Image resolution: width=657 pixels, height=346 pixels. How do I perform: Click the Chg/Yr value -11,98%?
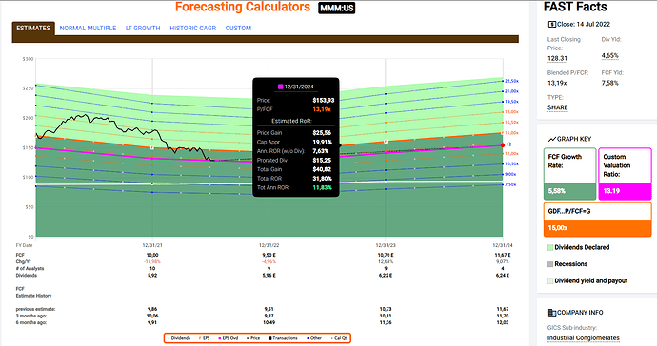tap(152, 262)
